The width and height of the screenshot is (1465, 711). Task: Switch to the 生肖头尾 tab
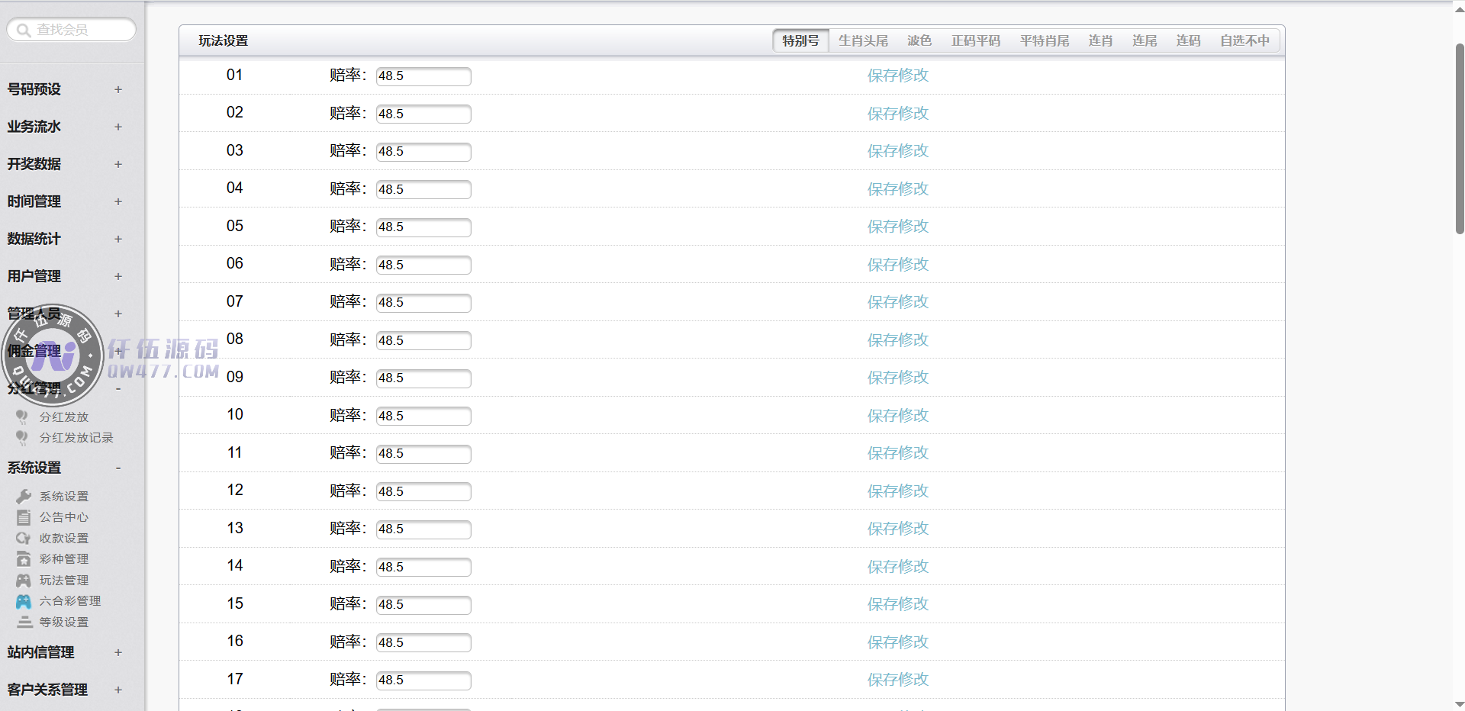click(x=863, y=41)
